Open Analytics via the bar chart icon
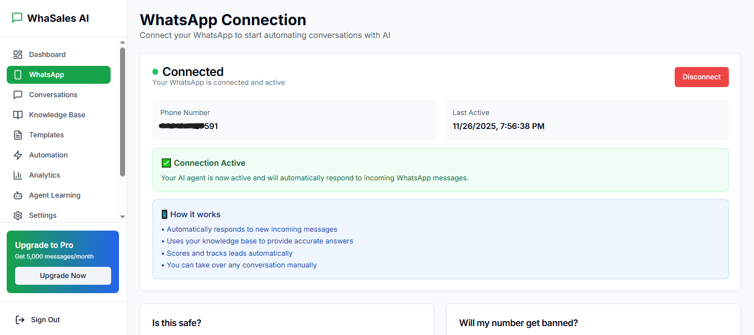The width and height of the screenshot is (754, 335). [x=17, y=175]
